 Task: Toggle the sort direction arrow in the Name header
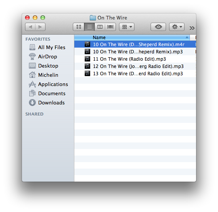[x=187, y=37]
